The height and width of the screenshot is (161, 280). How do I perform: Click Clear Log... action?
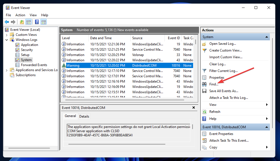point(217,64)
